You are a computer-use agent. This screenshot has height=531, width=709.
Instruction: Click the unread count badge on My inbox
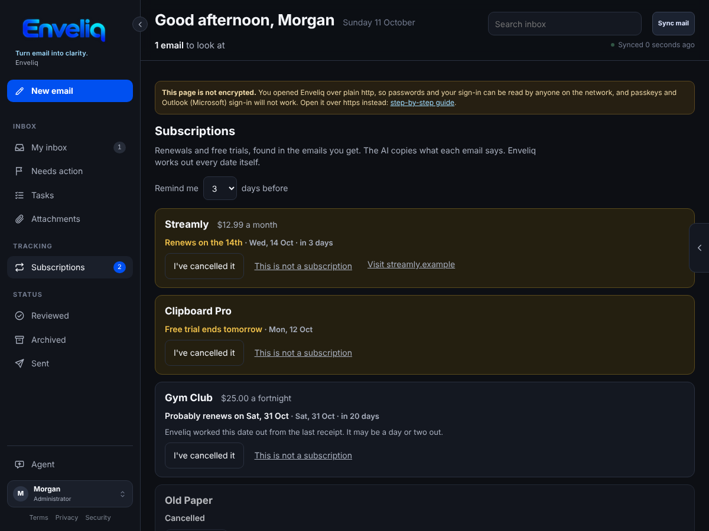(119, 147)
